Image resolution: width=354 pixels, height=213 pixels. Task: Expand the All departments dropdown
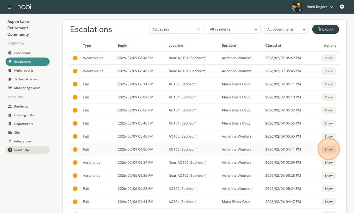click(x=286, y=29)
